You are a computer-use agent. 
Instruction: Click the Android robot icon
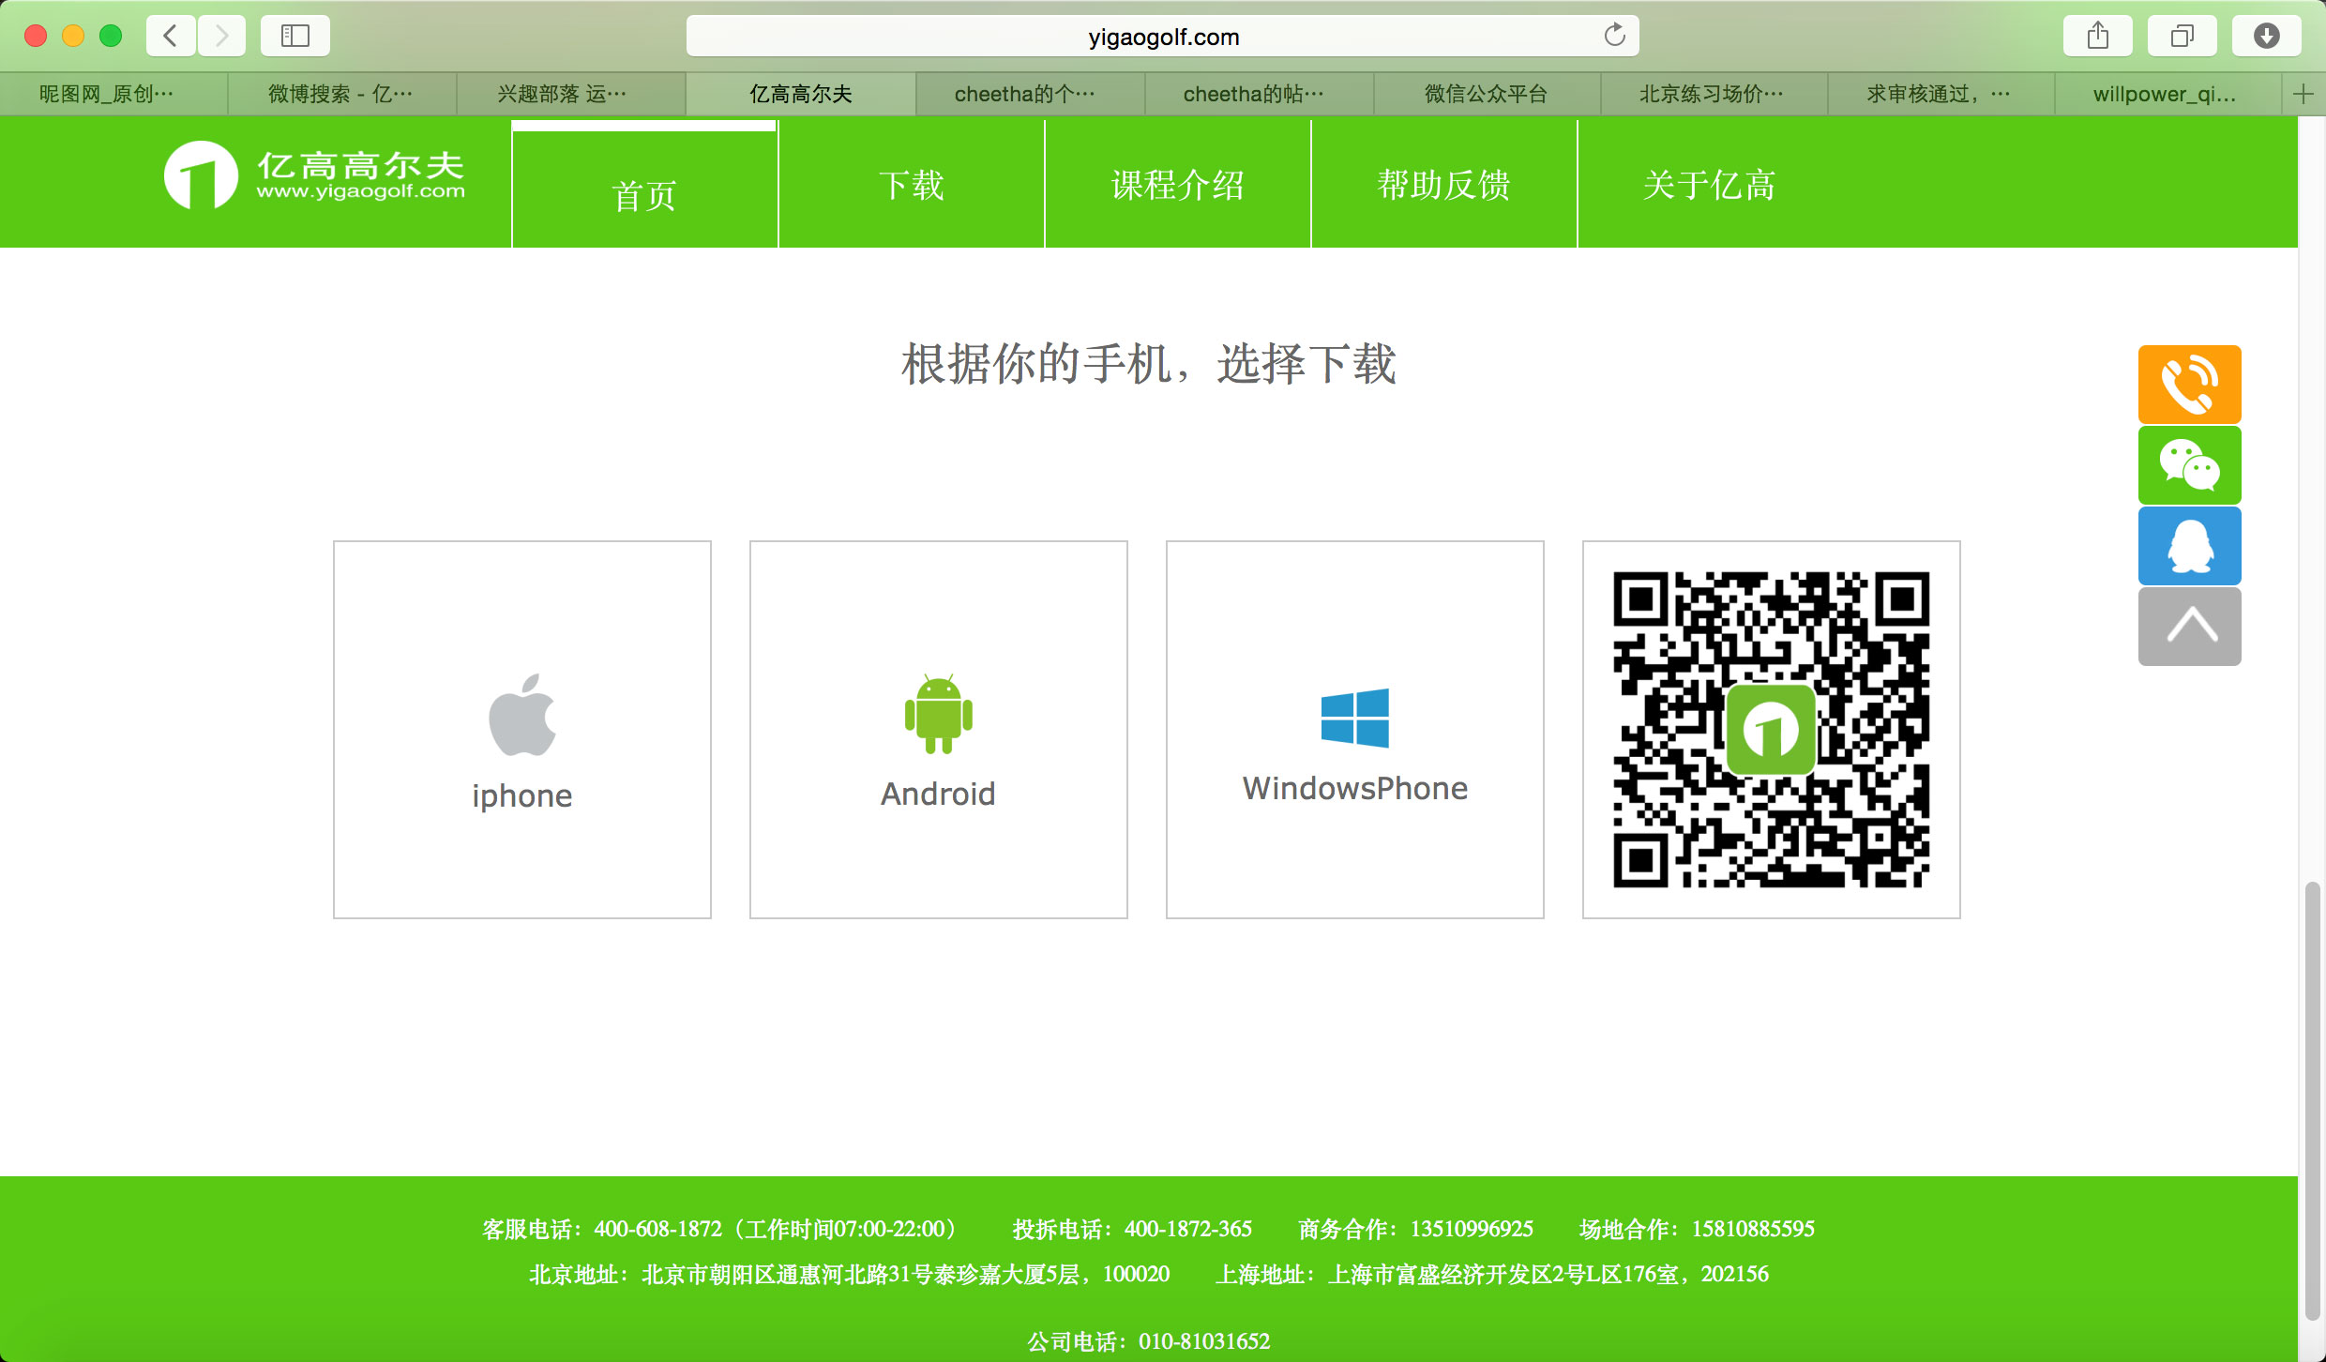(938, 714)
